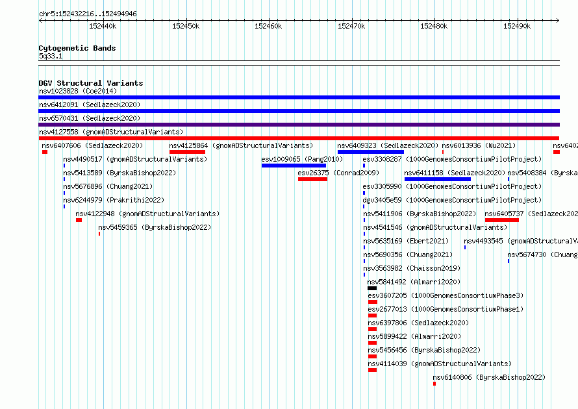Open nsv5841492 (Almarri2020) label
Image resolution: width=578 pixels, height=409 pixels.
point(414,282)
